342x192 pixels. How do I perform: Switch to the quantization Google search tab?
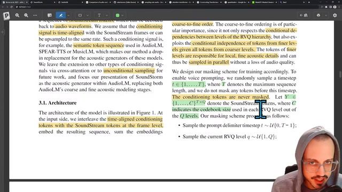(236, 2)
